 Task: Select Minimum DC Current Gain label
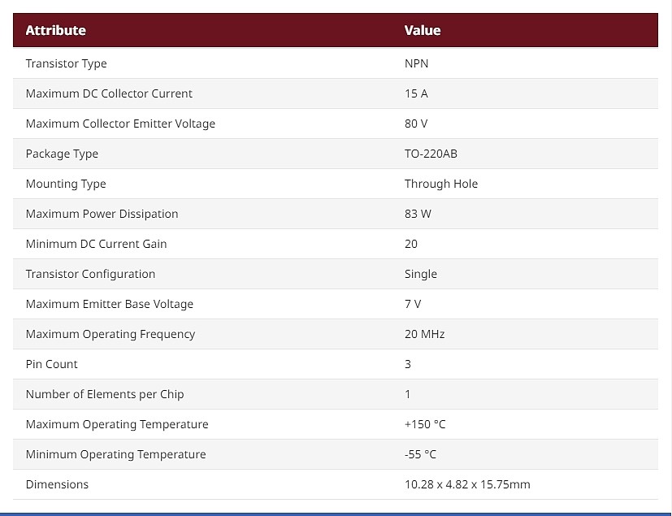click(x=96, y=244)
